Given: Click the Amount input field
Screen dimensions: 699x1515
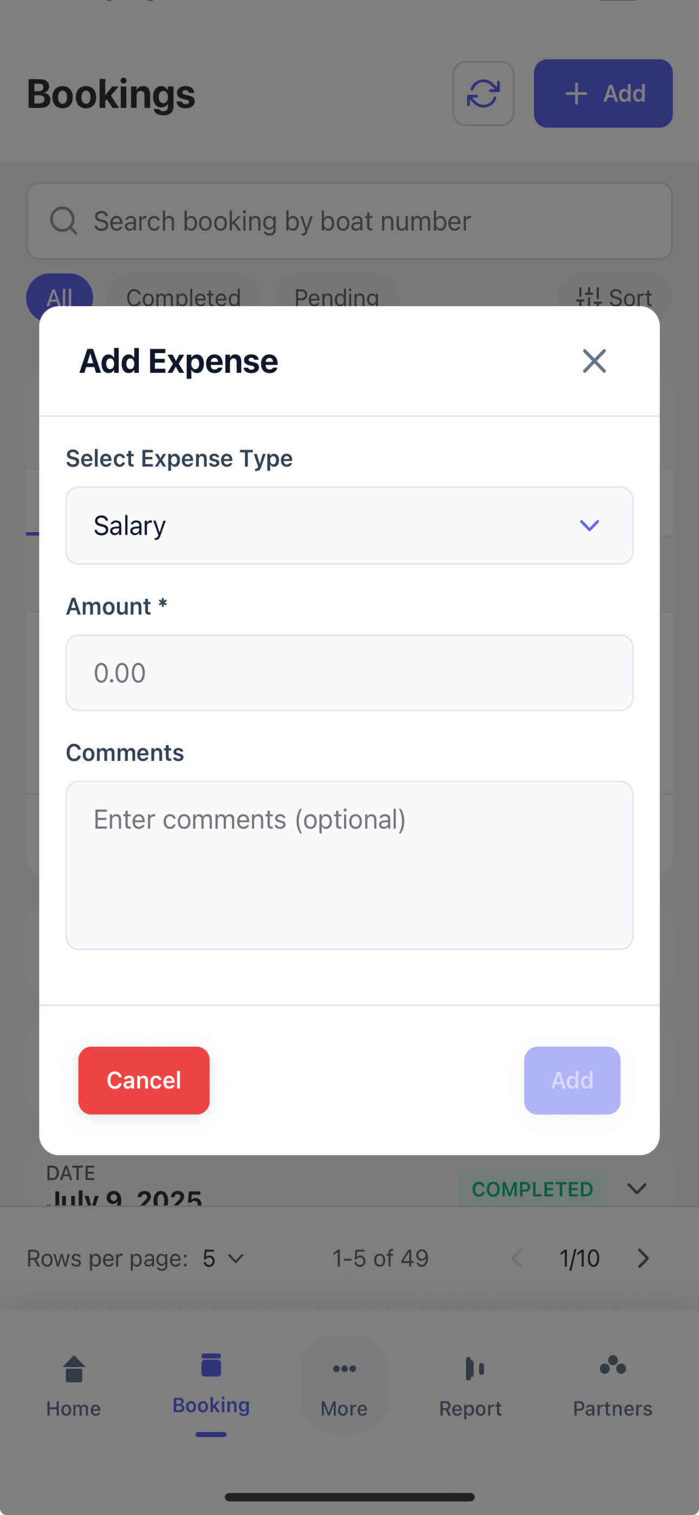Looking at the screenshot, I should [349, 672].
